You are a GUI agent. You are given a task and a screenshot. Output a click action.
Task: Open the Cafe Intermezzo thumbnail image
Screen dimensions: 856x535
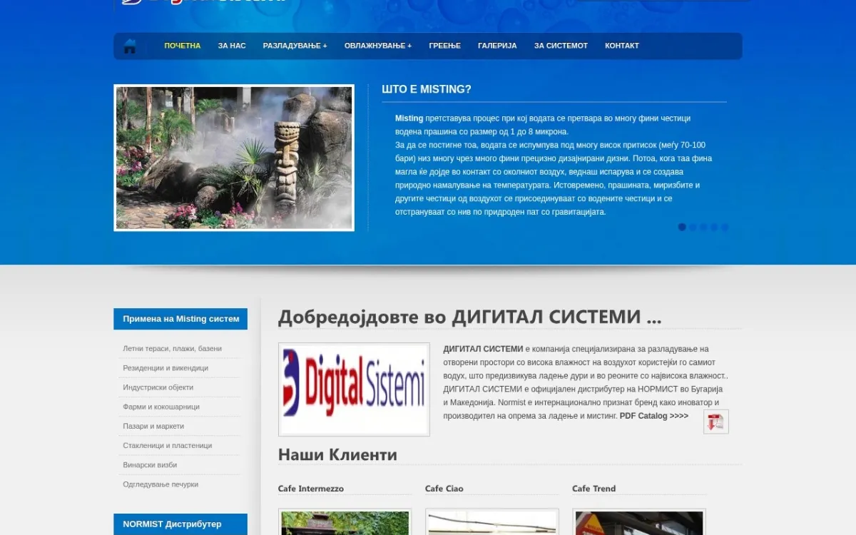click(x=345, y=522)
